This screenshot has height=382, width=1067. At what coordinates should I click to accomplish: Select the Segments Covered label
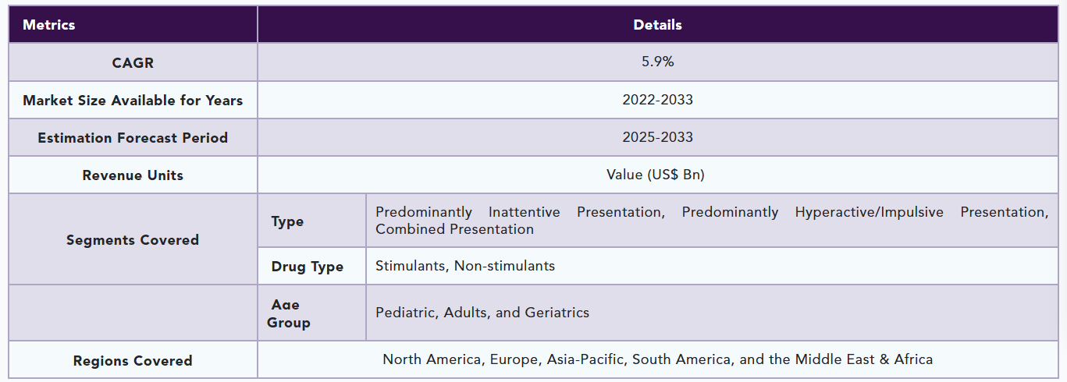tap(133, 239)
